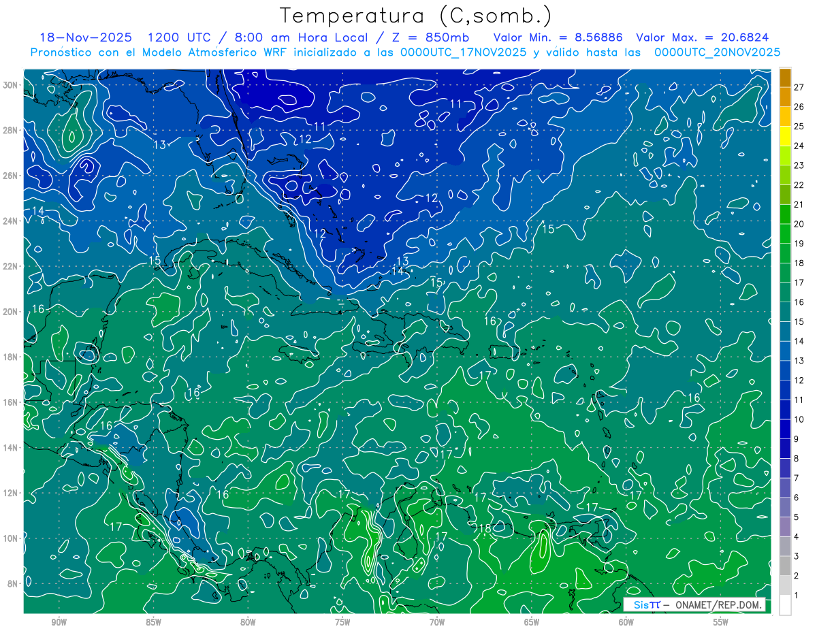Viewport: 817px width, 631px height.
Task: Click legend value "9" on the color scale
Action: point(797,439)
